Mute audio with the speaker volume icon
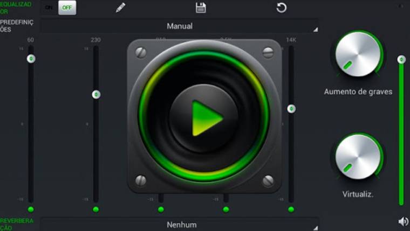Viewport: 410px width, 231px height. coord(404,222)
